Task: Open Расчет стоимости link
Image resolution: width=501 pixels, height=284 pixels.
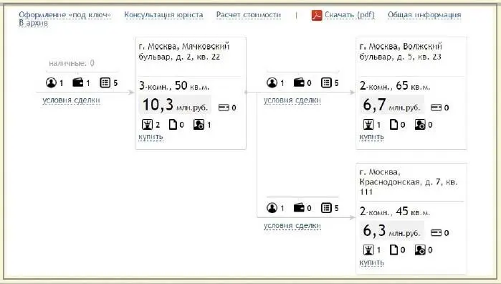Action: click(x=249, y=15)
